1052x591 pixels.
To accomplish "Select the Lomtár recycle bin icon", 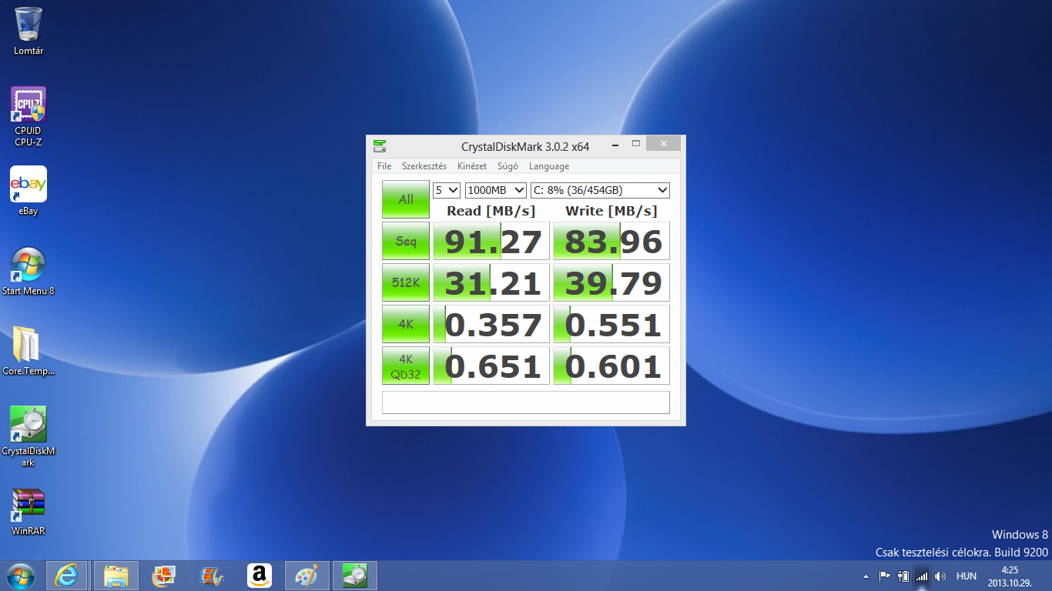I will [x=28, y=25].
